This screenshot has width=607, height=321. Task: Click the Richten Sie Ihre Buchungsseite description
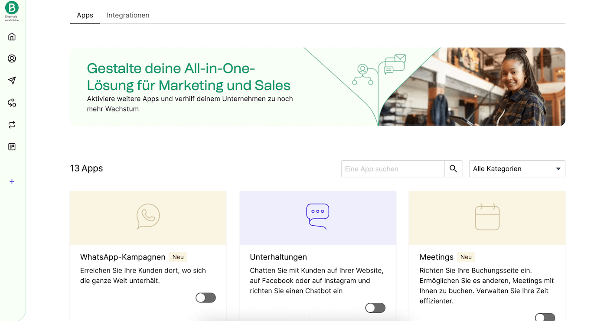487,285
